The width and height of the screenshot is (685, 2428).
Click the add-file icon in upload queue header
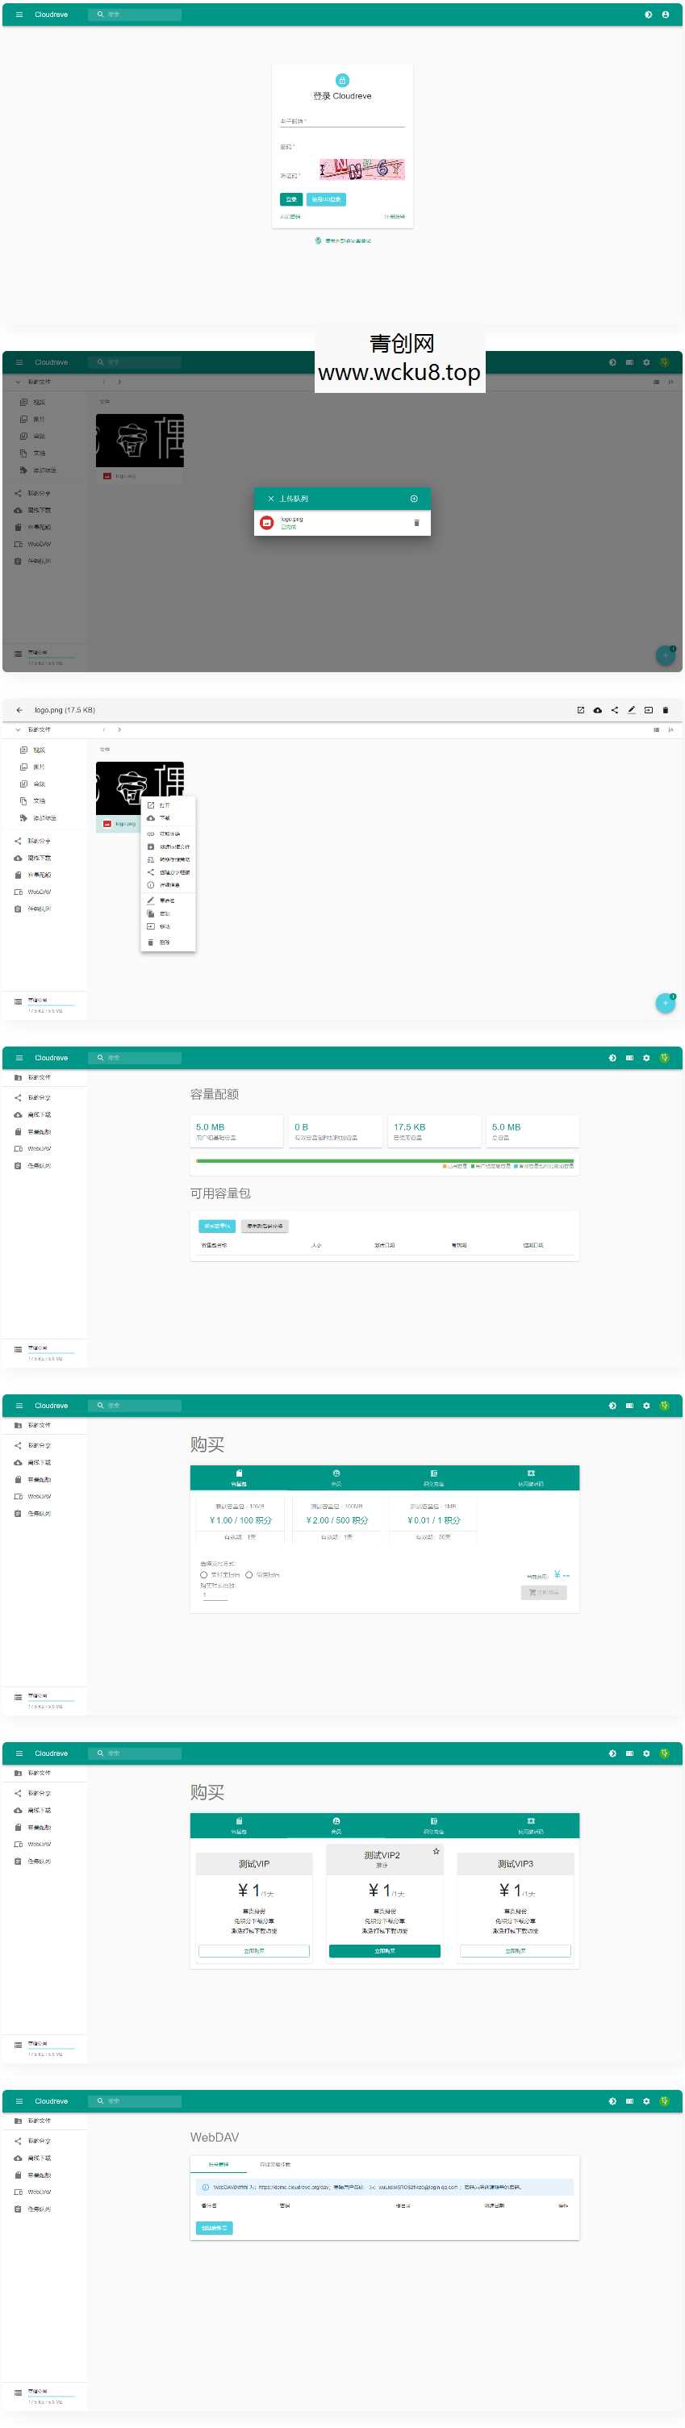(x=414, y=499)
